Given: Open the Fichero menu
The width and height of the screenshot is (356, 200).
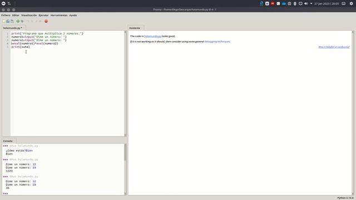Looking at the screenshot, I should pos(6,15).
